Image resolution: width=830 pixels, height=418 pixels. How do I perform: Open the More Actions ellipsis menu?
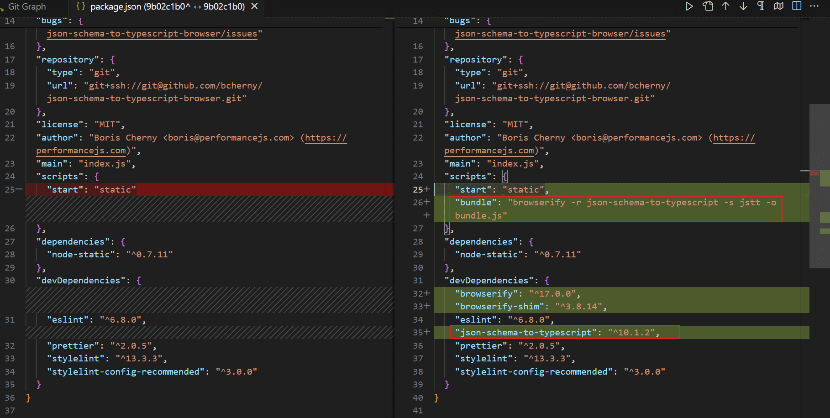pyautogui.click(x=814, y=6)
